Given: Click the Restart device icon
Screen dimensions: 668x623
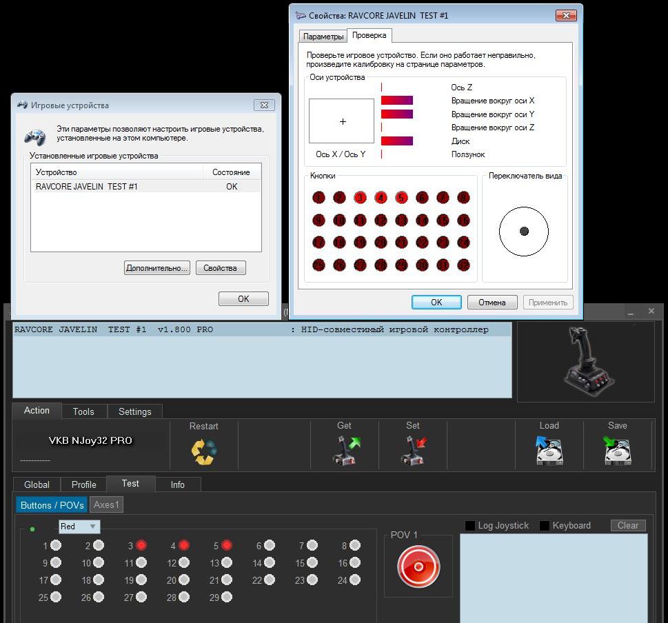Looking at the screenshot, I should pyautogui.click(x=203, y=452).
